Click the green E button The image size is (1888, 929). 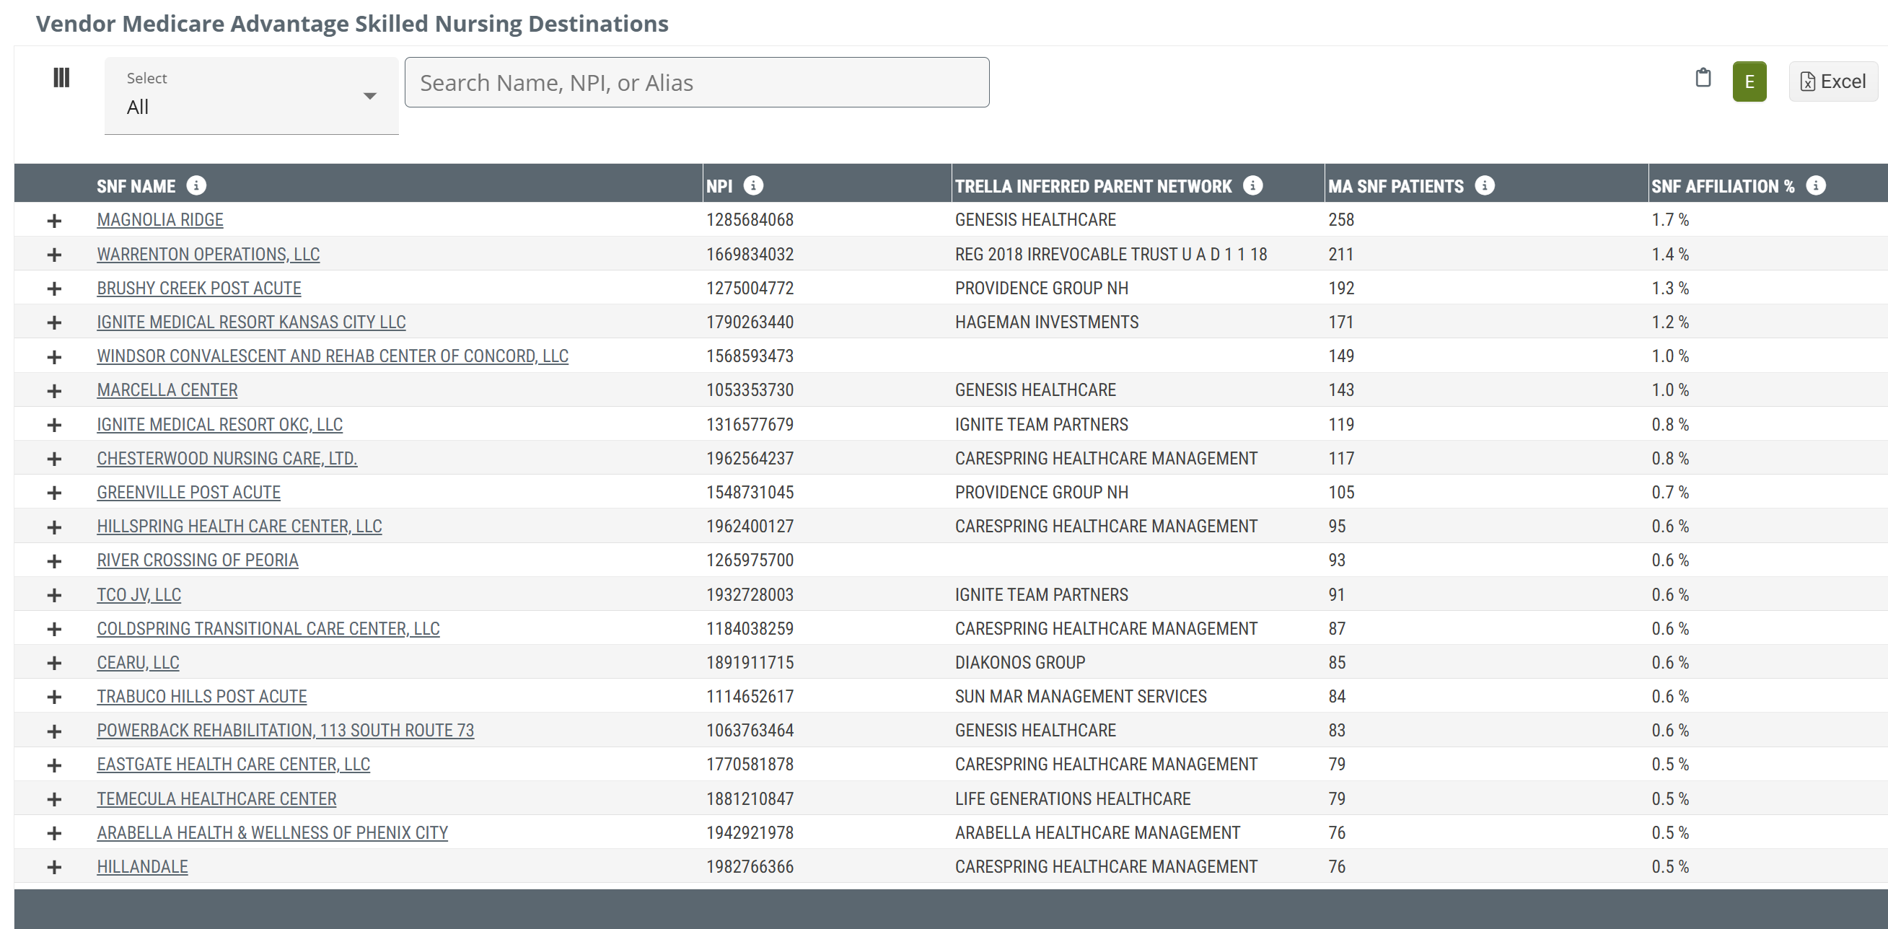click(x=1749, y=82)
